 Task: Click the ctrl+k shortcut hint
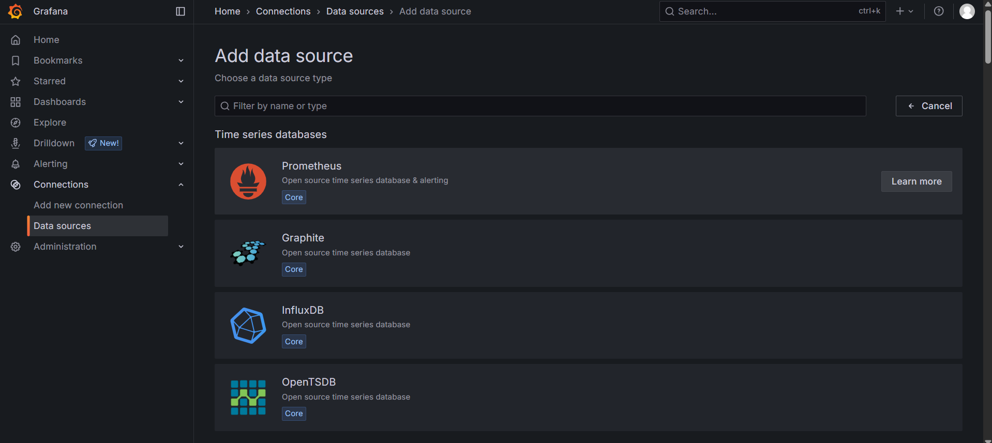click(869, 11)
